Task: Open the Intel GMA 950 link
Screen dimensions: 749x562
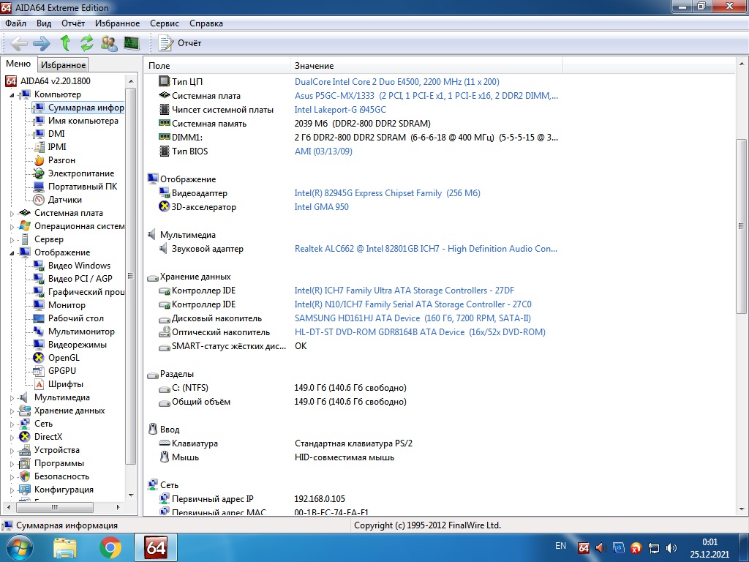Action: point(321,207)
